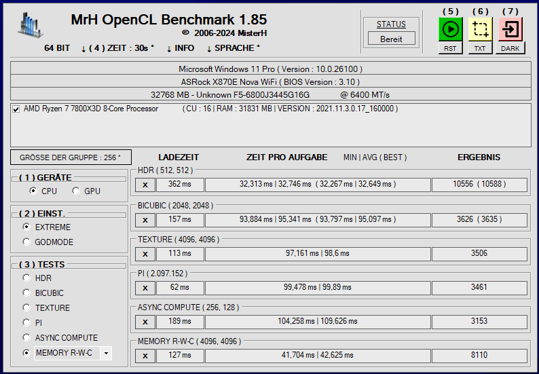The height and width of the screenshot is (374, 539).
Task: Click the GRÖSSE DER GRUPPE : 256 button
Action: pos(71,157)
